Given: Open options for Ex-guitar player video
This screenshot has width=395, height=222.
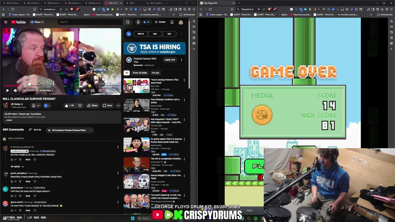Looking at the screenshot, I should (184, 139).
